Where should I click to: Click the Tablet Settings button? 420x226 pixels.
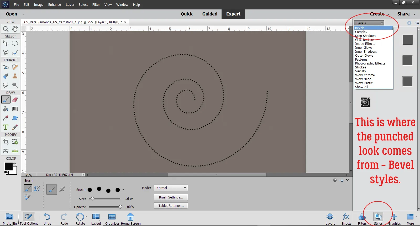coord(171,206)
